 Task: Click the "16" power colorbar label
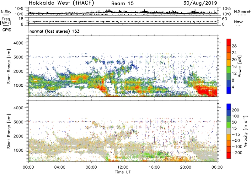(x=234, y=67)
